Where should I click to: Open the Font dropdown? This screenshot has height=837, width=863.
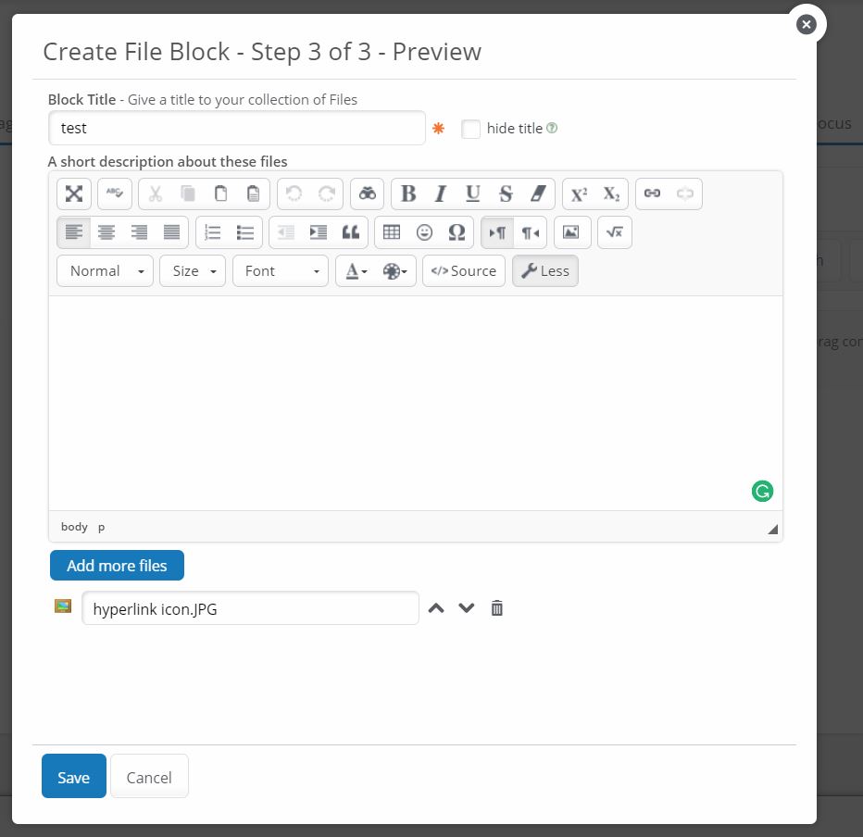281,271
